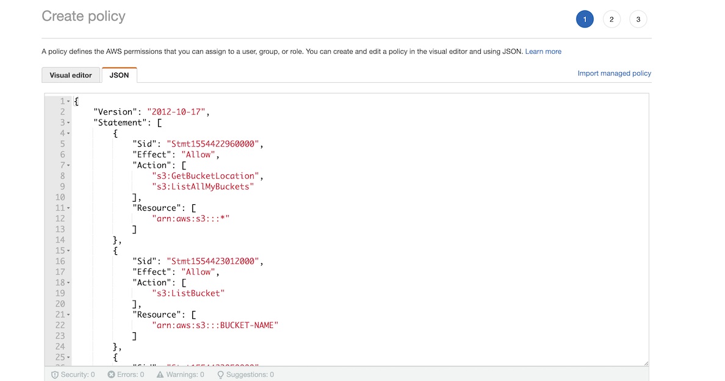Collapse the Action array on line 7
The height and width of the screenshot is (381, 725).
(68, 165)
